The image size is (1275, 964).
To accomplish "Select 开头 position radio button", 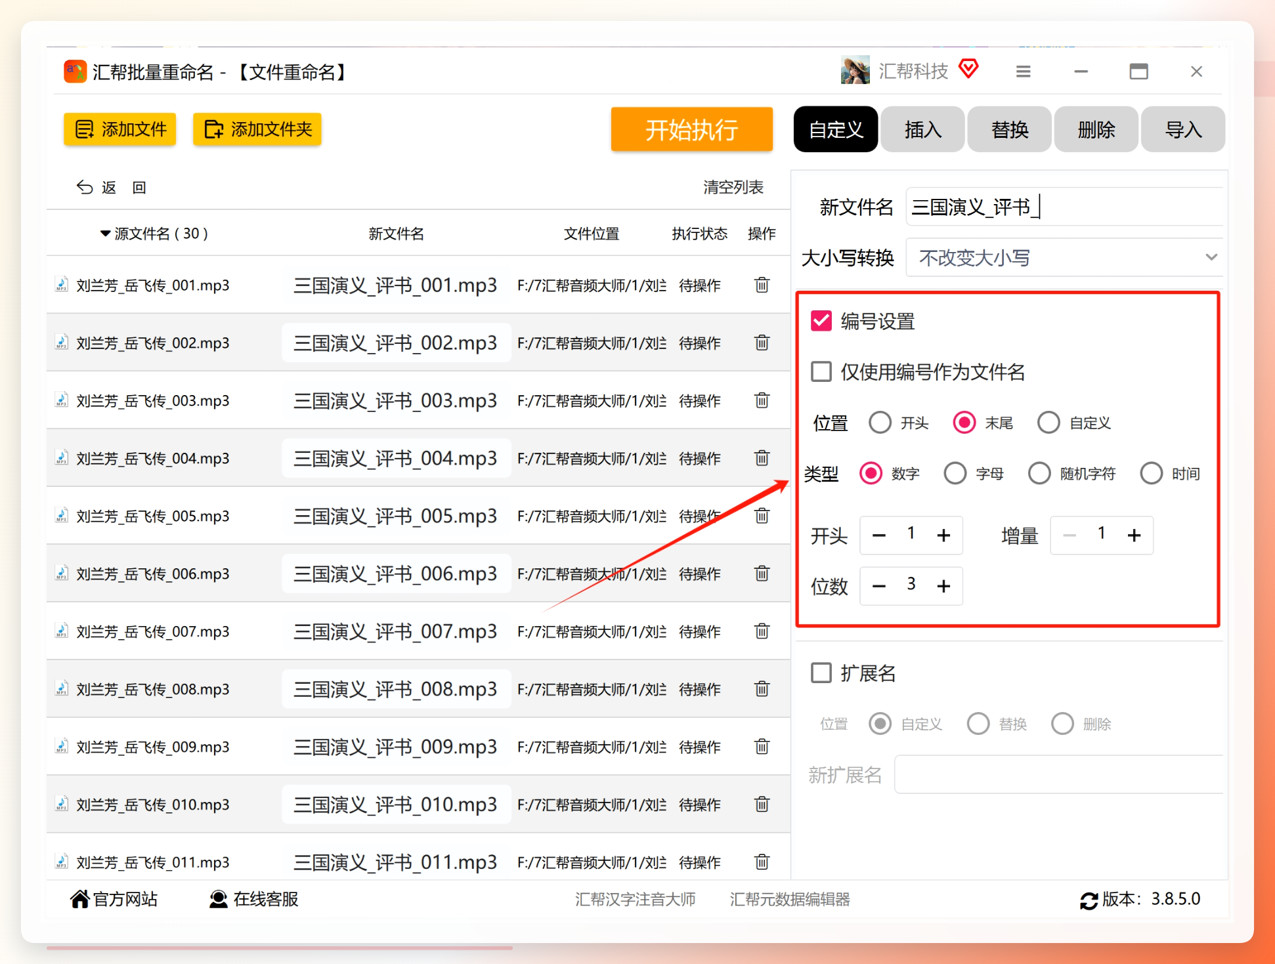I will coord(880,423).
